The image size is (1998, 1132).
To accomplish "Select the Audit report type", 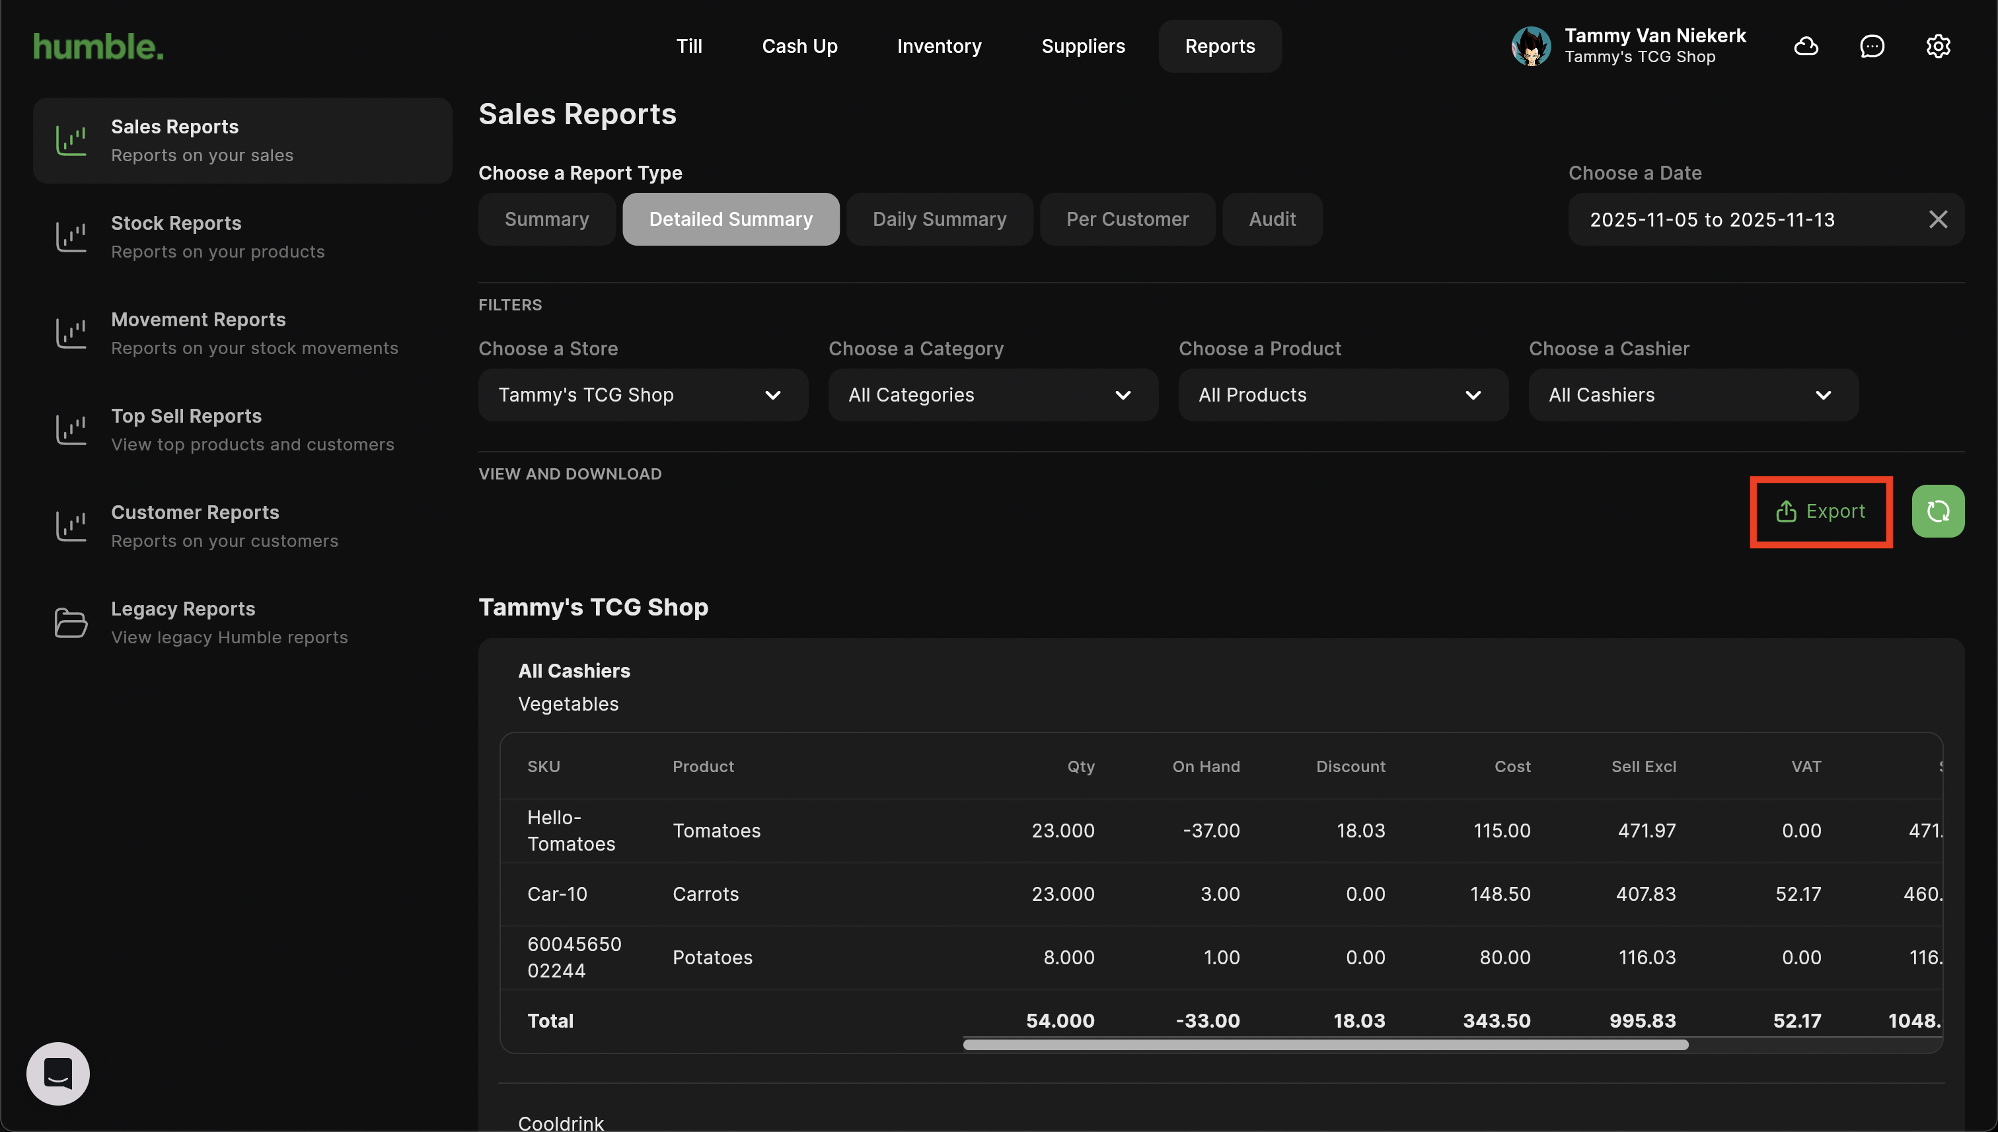I will point(1272,219).
